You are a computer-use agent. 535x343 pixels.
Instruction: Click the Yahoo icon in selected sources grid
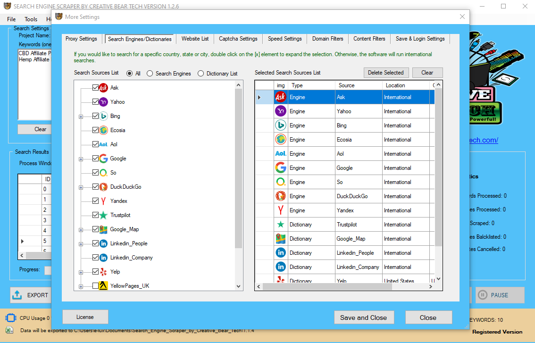pos(281,111)
